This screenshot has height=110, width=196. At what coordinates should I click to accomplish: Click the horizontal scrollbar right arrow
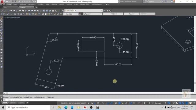click(193, 93)
